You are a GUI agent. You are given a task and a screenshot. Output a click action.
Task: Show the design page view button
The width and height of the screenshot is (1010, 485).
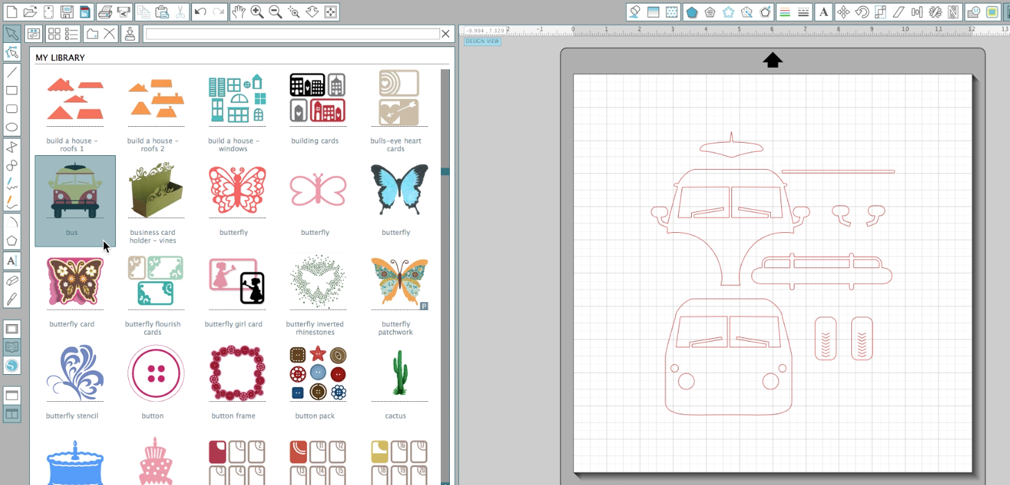12,328
